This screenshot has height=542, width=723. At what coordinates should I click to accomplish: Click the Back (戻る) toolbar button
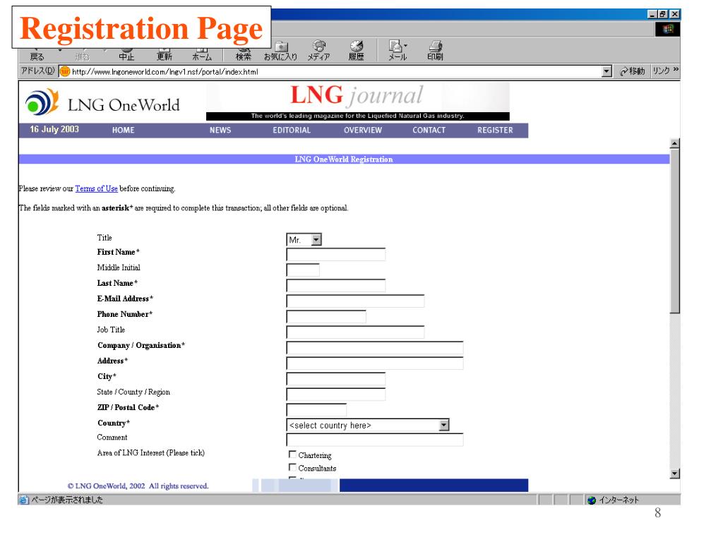[x=37, y=56]
